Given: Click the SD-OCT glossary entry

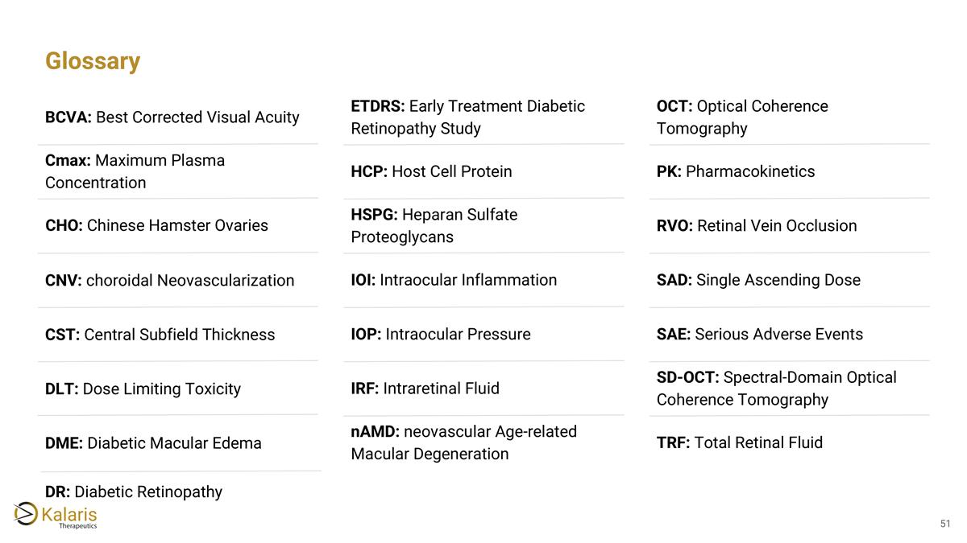Looking at the screenshot, I should 777,389.
